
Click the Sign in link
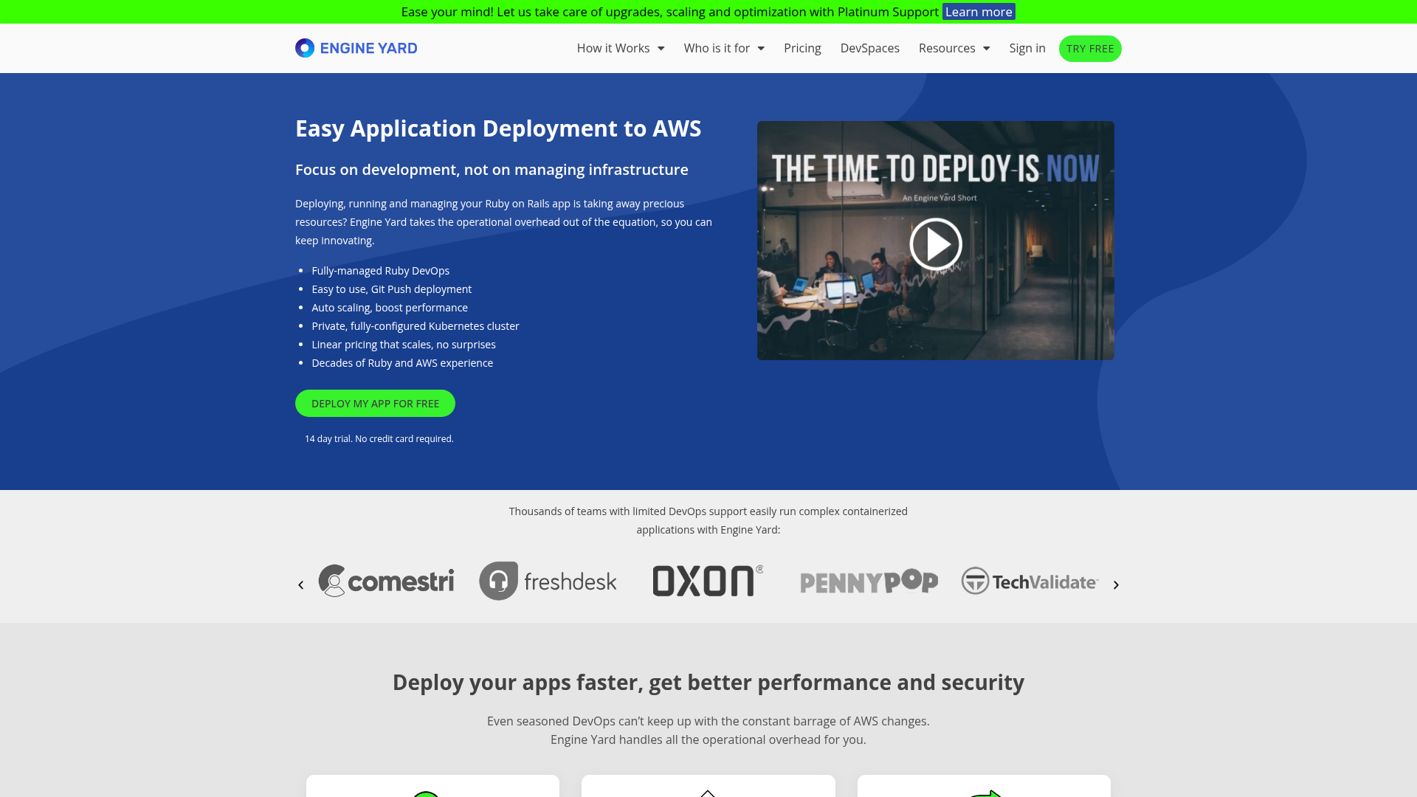coord(1027,48)
